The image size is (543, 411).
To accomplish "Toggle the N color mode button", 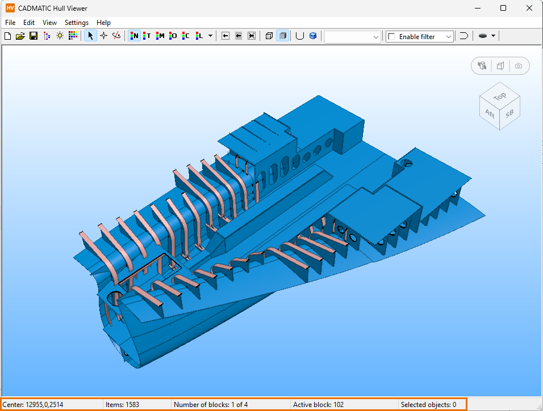I will (x=134, y=36).
